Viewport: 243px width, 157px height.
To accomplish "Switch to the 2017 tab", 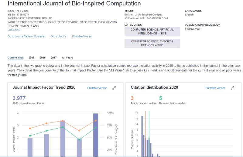I will coord(54,57).
